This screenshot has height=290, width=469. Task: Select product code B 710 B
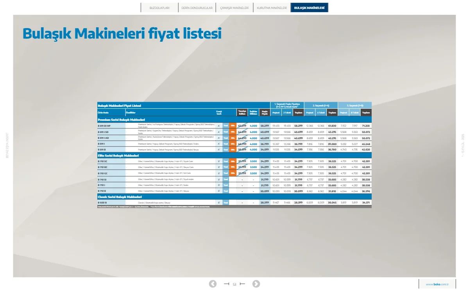click(x=102, y=191)
